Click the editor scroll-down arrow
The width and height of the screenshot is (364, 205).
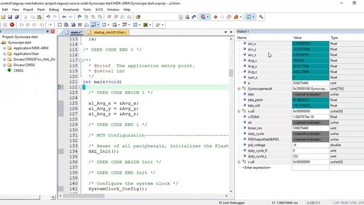231,191
